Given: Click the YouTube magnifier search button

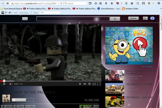Looking at the screenshot, I should pos(115,19).
